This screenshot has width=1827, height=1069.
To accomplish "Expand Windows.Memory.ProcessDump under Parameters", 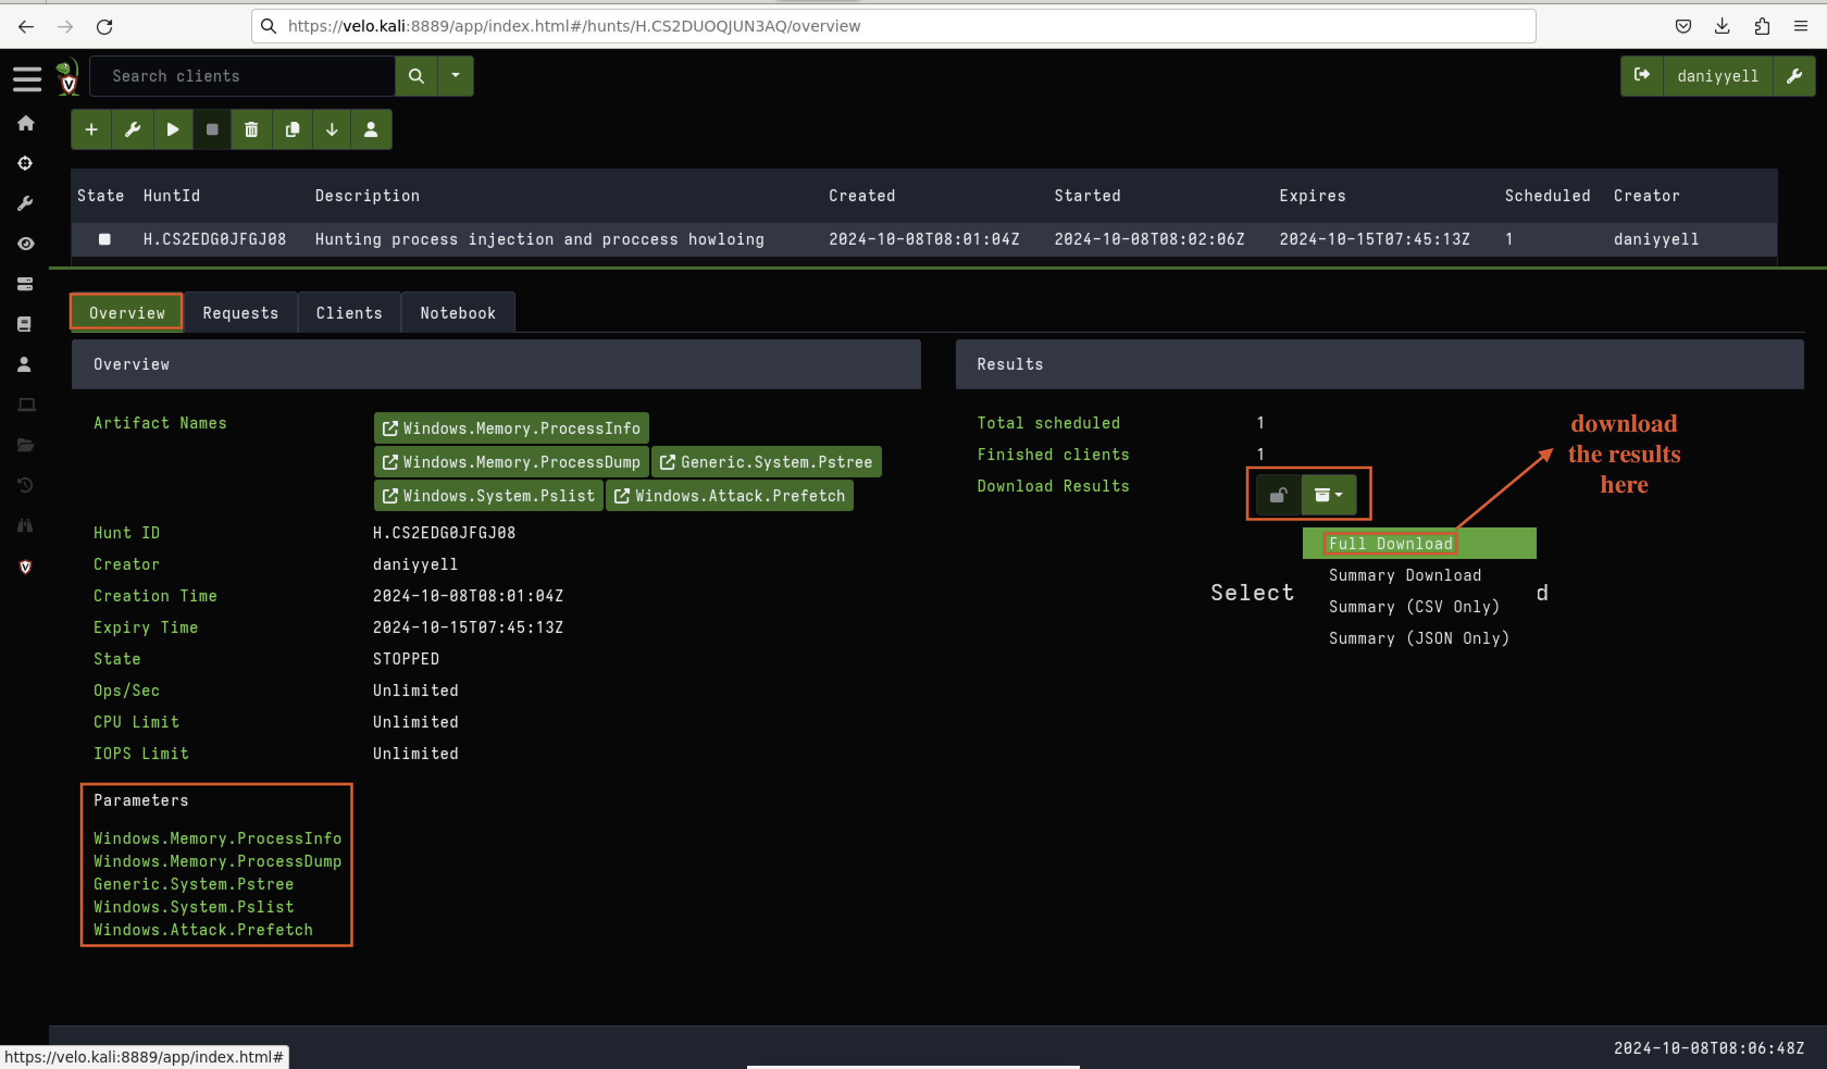I will point(217,862).
